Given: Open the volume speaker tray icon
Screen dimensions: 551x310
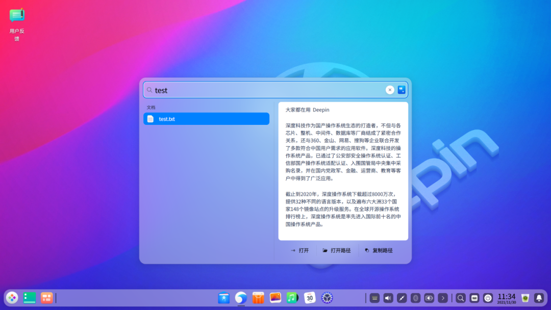Looking at the screenshot, I should point(388,298).
